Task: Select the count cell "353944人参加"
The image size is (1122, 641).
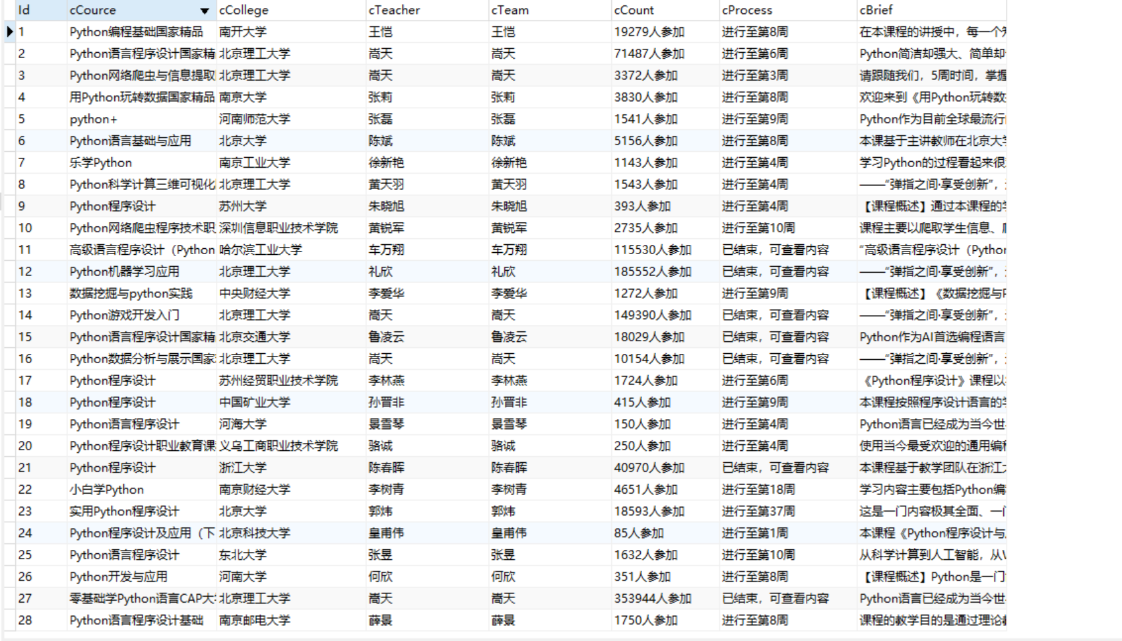Action: 665,598
